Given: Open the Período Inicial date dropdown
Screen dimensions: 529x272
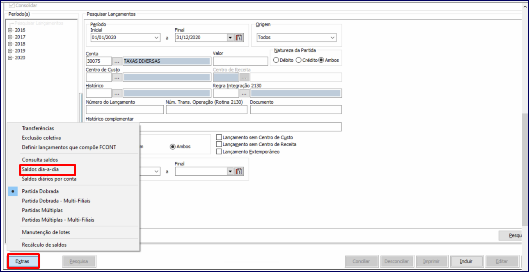Looking at the screenshot, I should click(x=156, y=38).
